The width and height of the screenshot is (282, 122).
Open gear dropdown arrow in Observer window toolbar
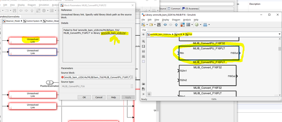point(48,11)
